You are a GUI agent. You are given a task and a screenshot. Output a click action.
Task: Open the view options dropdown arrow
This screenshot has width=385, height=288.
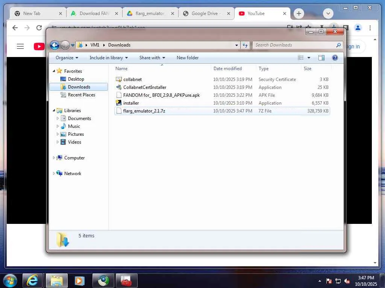click(x=309, y=58)
